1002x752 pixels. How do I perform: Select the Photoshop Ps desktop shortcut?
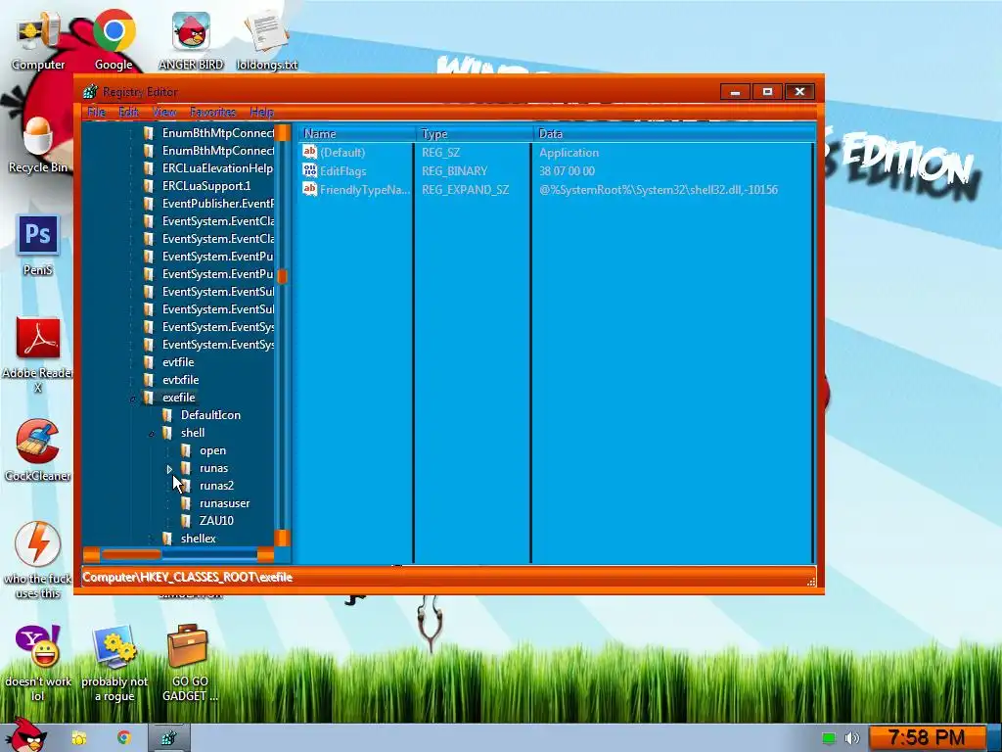pyautogui.click(x=38, y=246)
